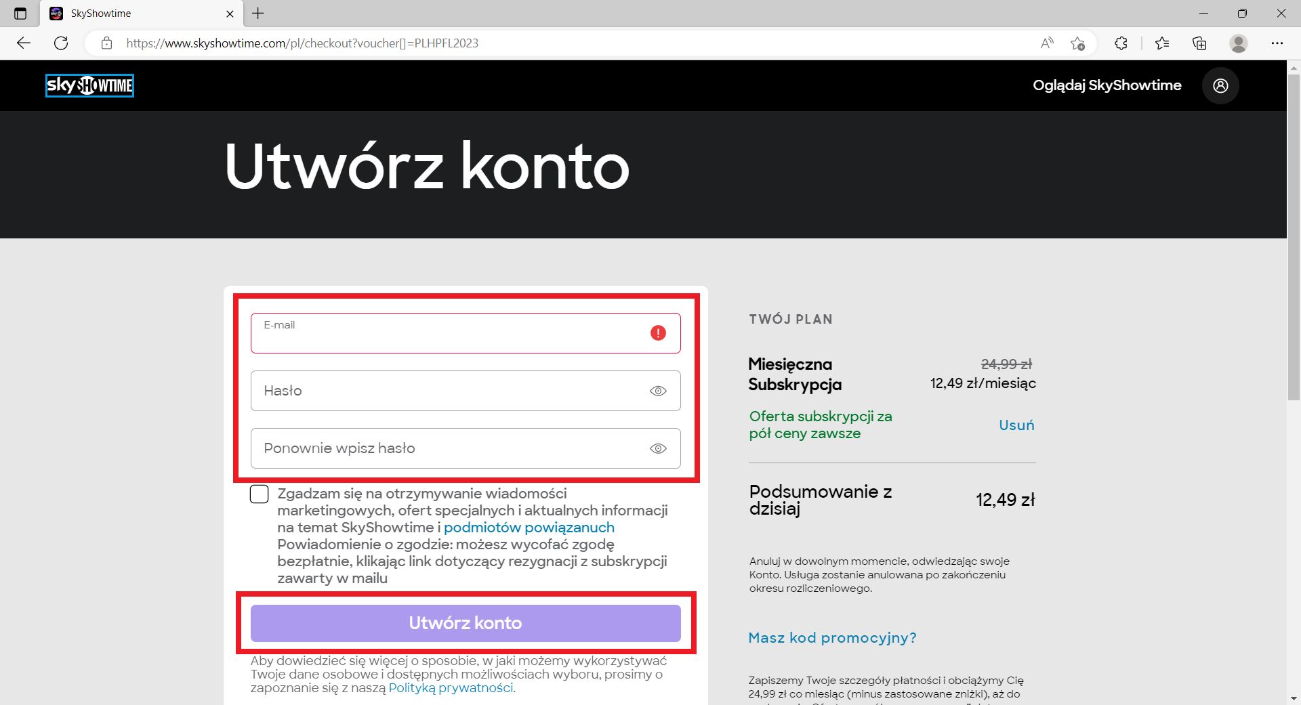Viewport: 1301px width, 705px height.
Task: Click the Utwórz konto page heading
Action: (427, 167)
